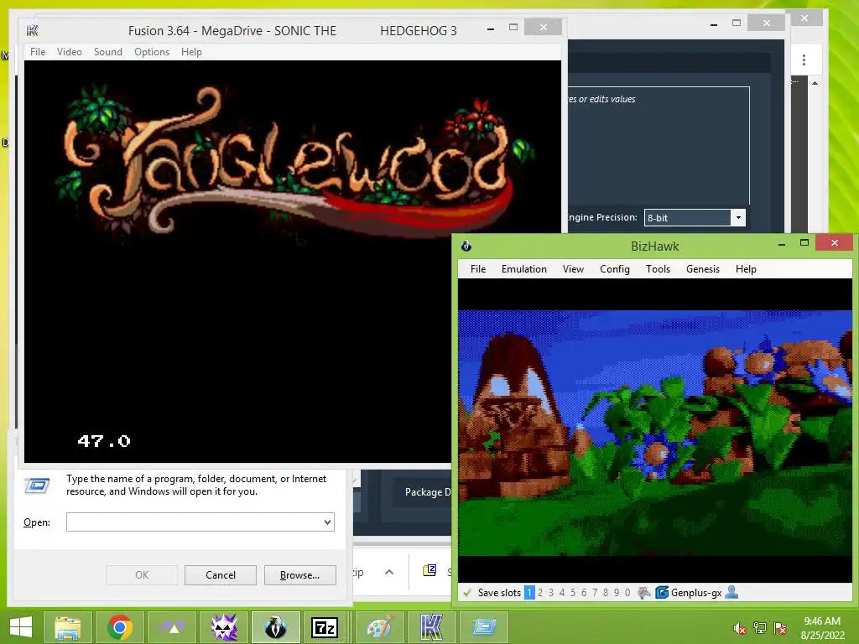Click the document icon in the download bar
Screen dimensions: 859x644
(429, 570)
